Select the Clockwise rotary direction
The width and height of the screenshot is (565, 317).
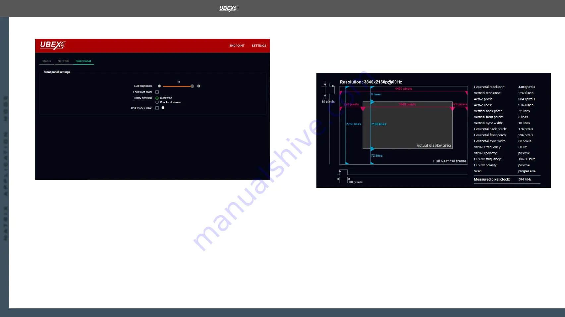coord(157,98)
